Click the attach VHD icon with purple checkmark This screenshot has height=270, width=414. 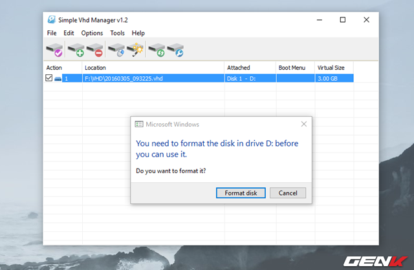[x=54, y=50]
